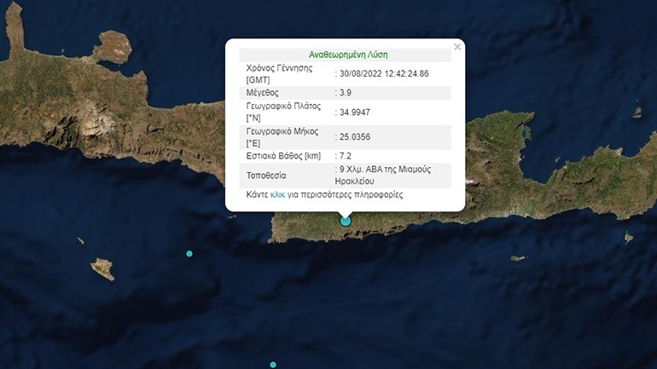
Task: Close the earthquake info popup
Action: pos(457,47)
